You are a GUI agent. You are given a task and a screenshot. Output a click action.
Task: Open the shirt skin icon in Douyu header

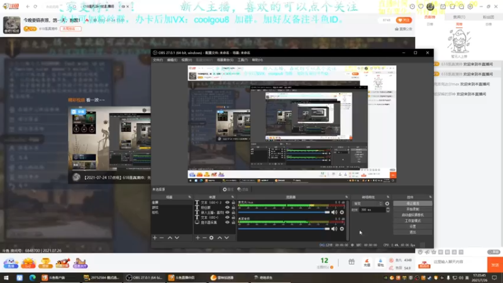click(452, 6)
